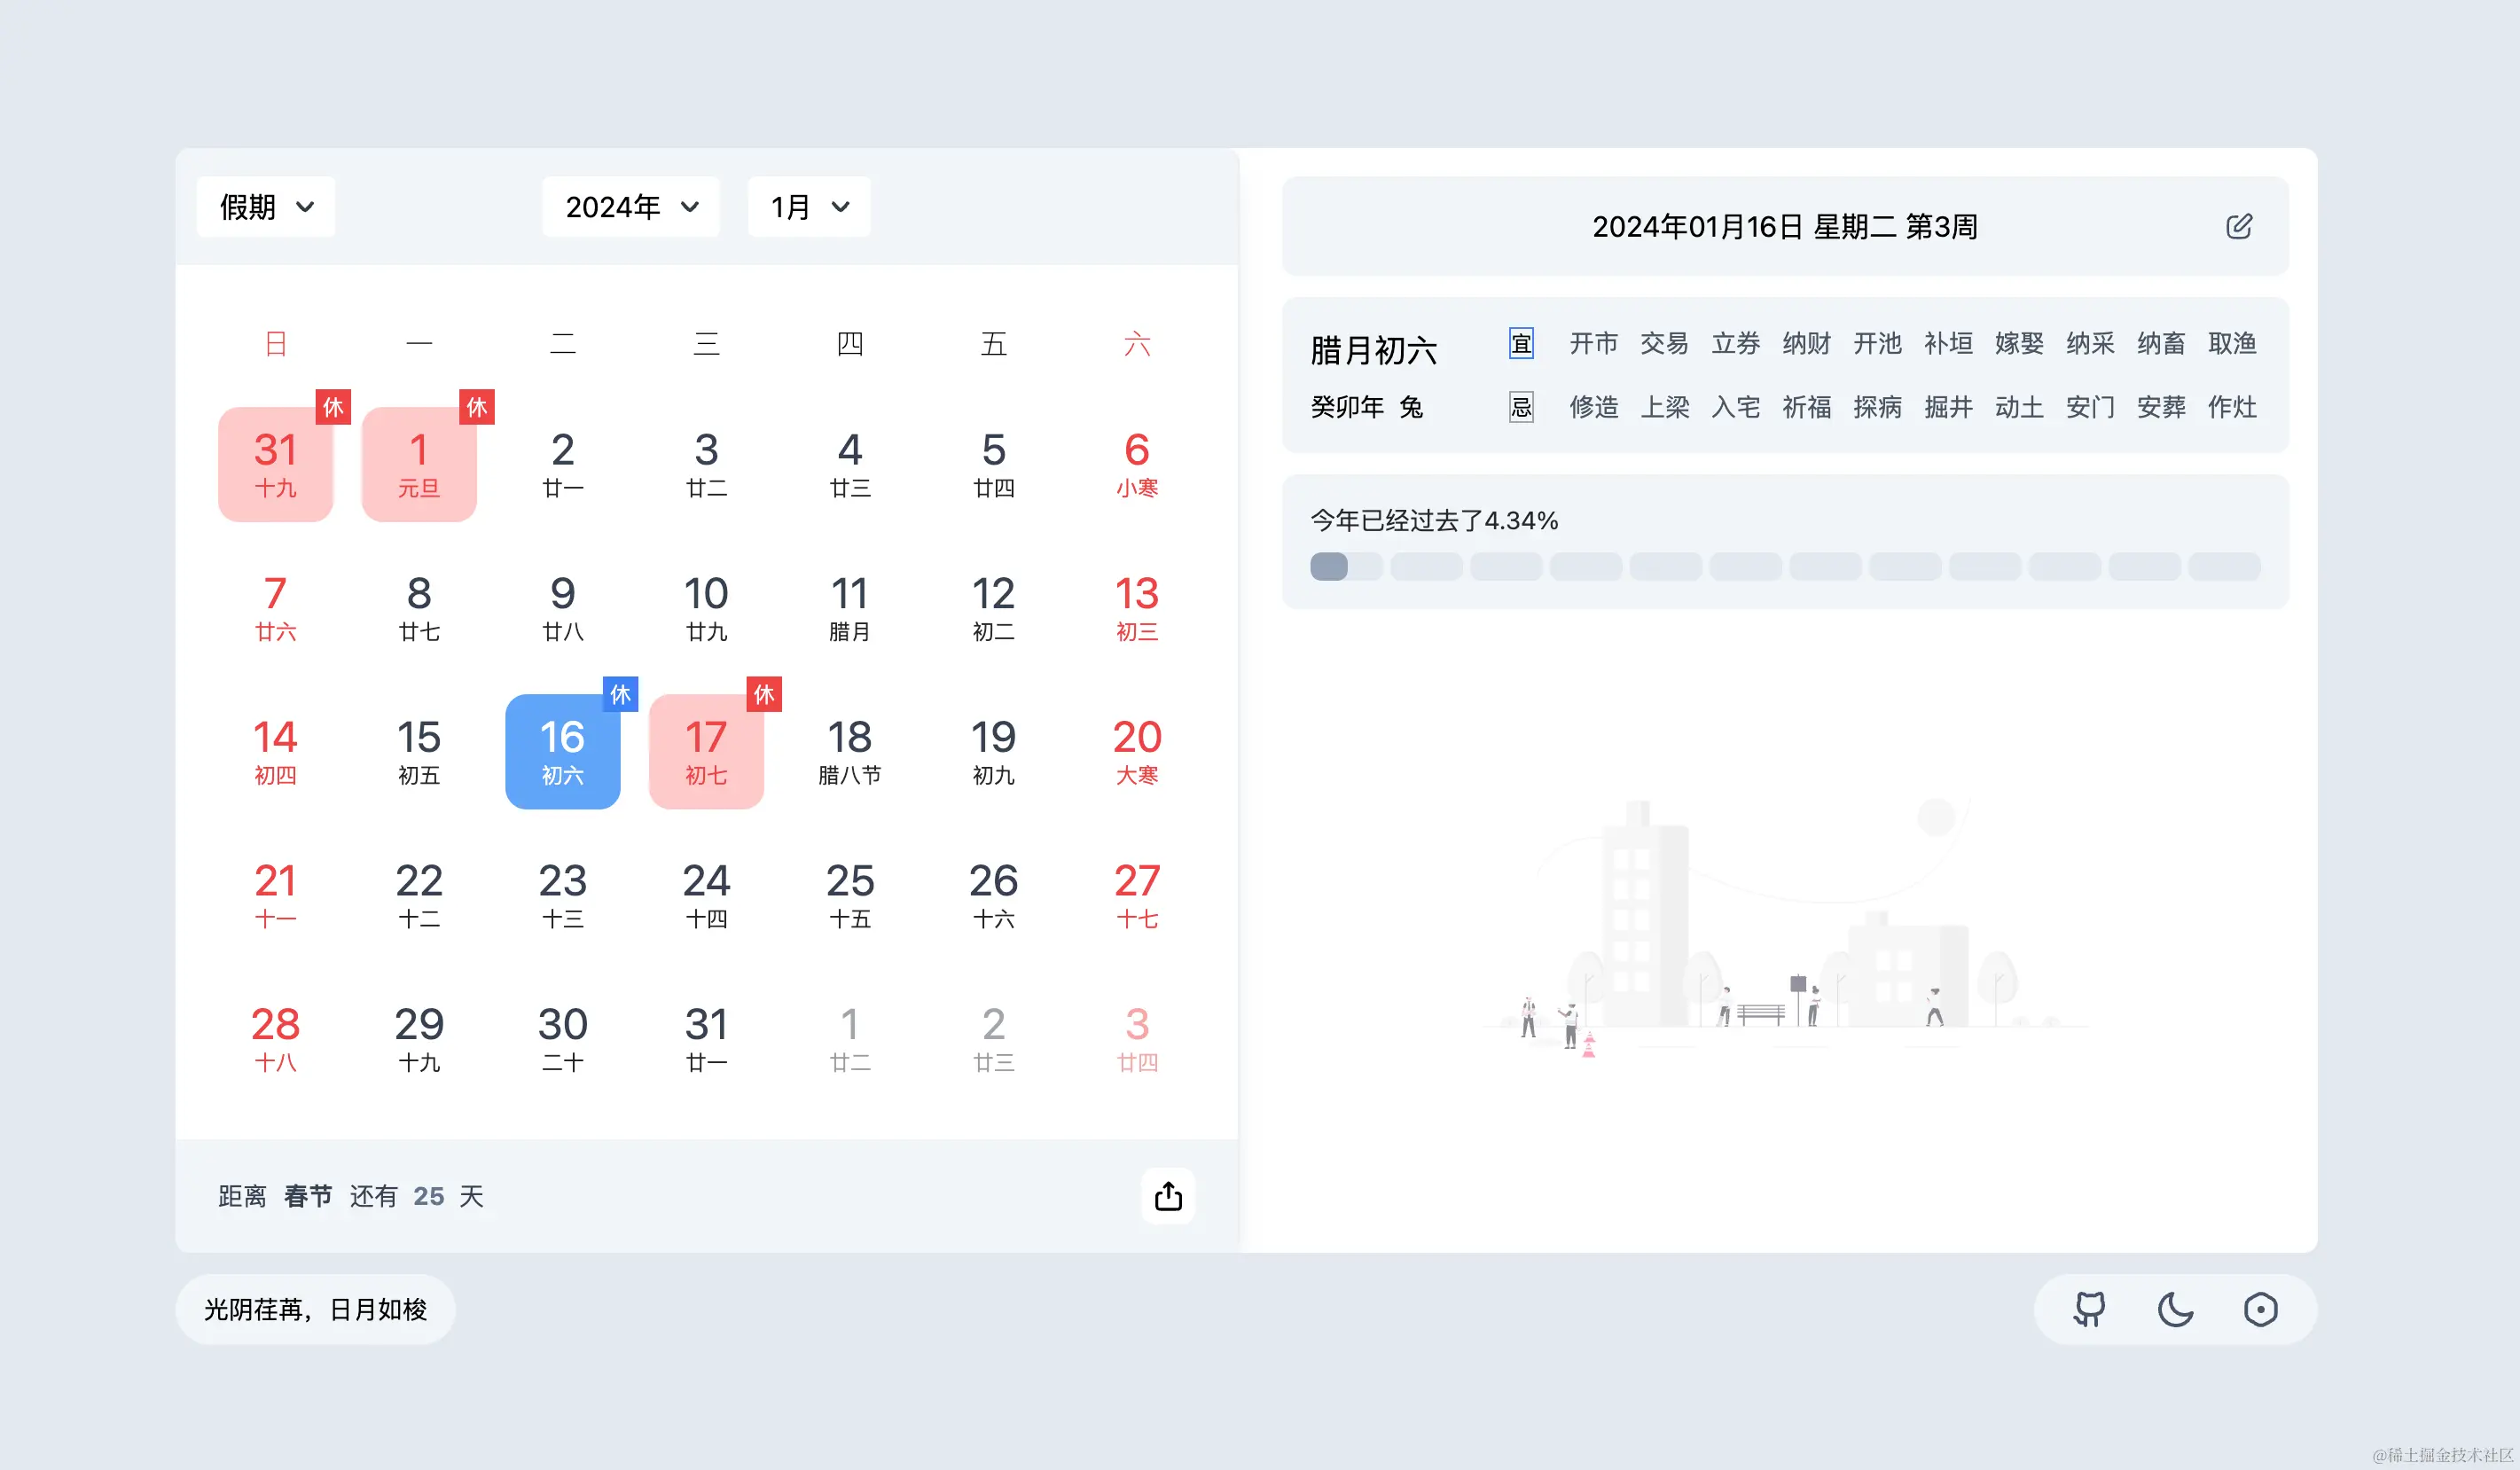The width and height of the screenshot is (2520, 1470).
Task: Toggle dark mode with the moon icon
Action: 2175,1309
